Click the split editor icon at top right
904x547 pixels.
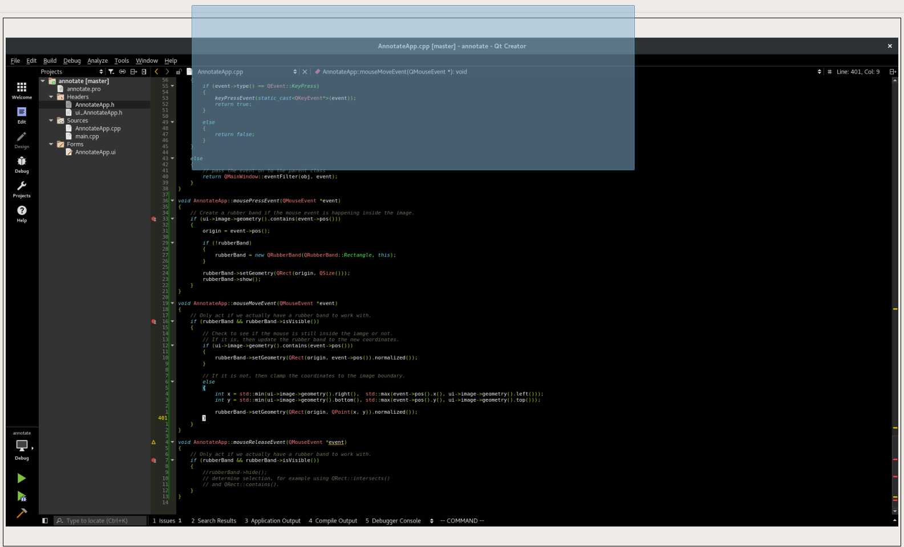[893, 72]
